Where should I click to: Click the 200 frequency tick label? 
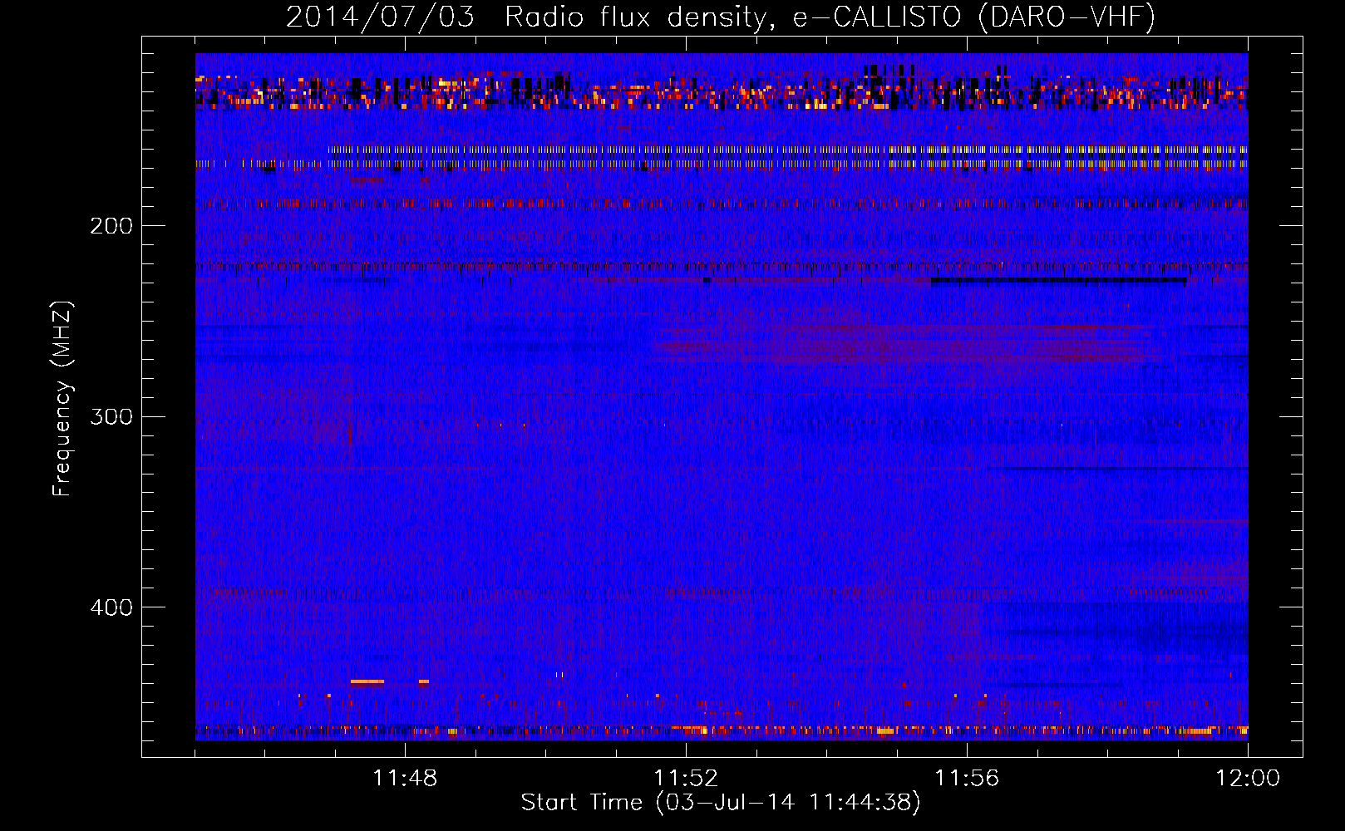[x=111, y=226]
